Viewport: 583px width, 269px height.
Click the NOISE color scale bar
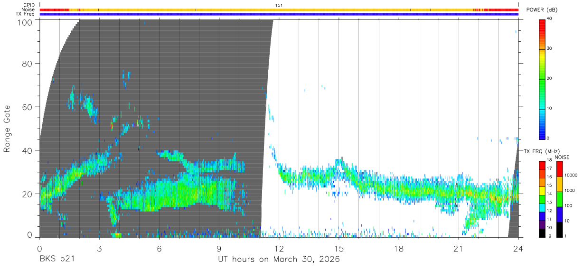(x=559, y=199)
